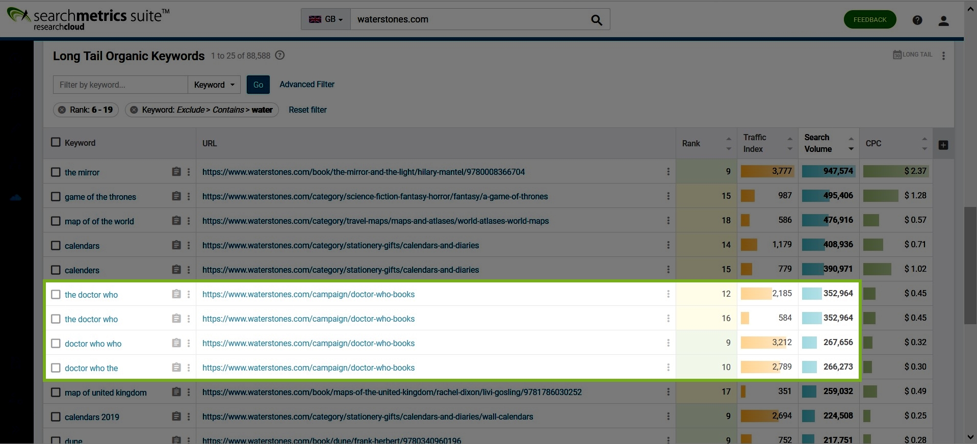Click info icon beside Long Tail Organic Keywords
The width and height of the screenshot is (977, 444).
pos(280,55)
